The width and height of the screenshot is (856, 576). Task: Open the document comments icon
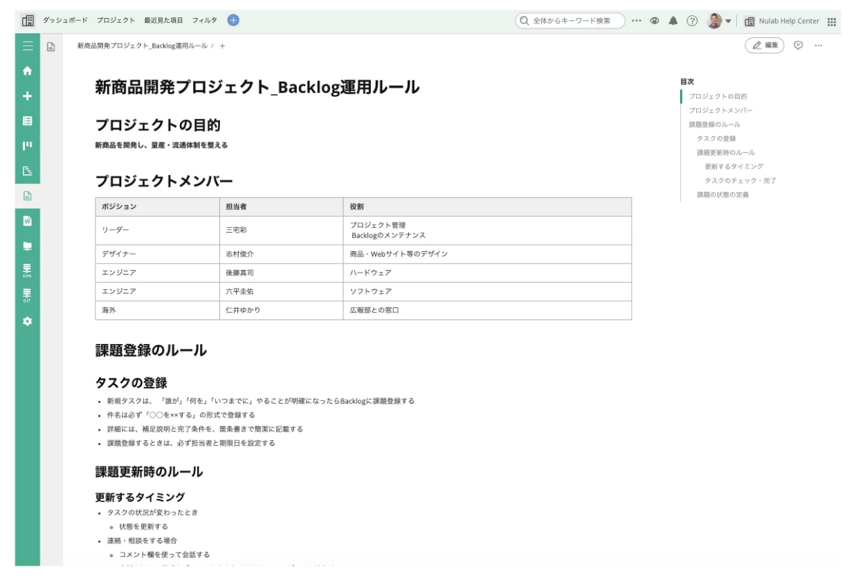(x=798, y=46)
